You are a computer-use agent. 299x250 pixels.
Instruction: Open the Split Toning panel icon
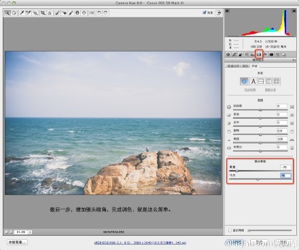(x=253, y=54)
